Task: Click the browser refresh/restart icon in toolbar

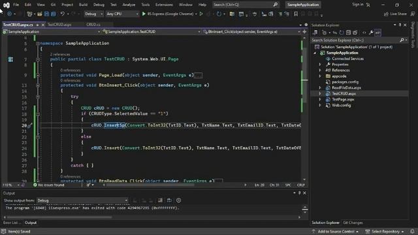Action: (x=219, y=14)
